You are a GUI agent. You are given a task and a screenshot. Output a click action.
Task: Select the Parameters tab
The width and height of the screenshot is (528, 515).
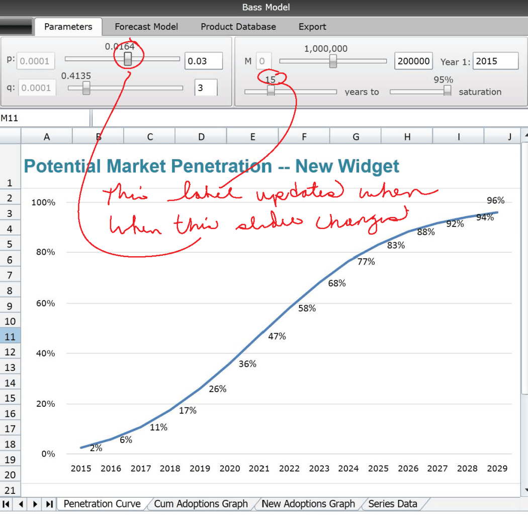tap(68, 27)
